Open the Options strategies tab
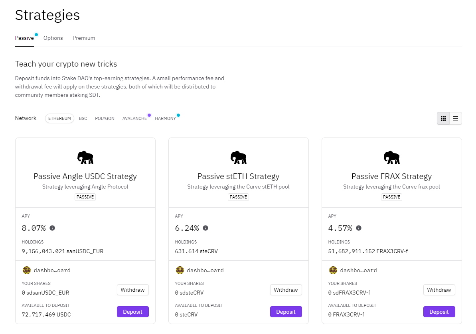The width and height of the screenshot is (476, 334). pyautogui.click(x=53, y=38)
